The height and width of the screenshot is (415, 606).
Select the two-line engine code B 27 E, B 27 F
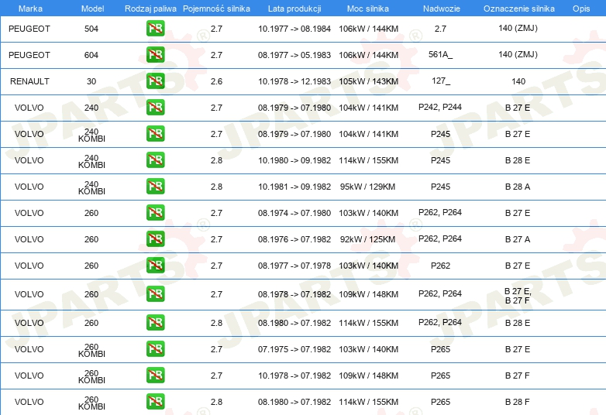pyautogui.click(x=518, y=296)
